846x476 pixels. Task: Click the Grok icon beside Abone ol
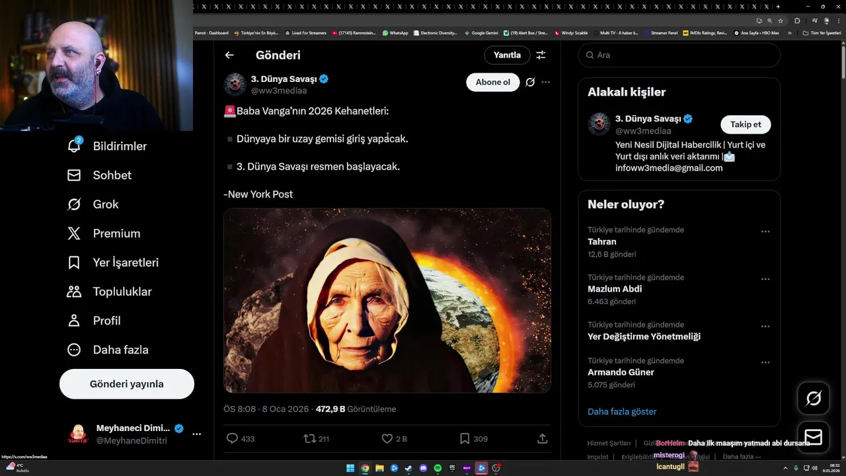tap(529, 82)
